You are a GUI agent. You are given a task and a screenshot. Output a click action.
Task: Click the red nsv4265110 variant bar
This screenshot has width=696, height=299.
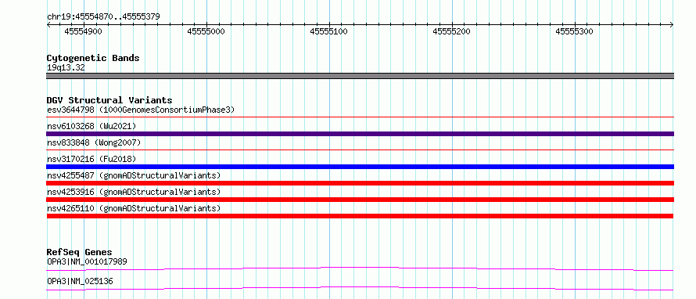(x=360, y=216)
